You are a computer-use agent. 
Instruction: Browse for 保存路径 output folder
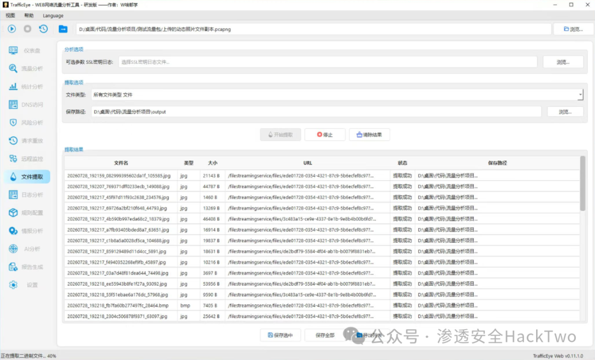(565, 112)
